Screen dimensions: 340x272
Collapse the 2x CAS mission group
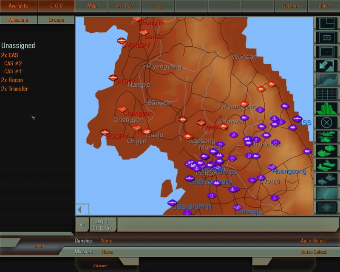[10, 55]
